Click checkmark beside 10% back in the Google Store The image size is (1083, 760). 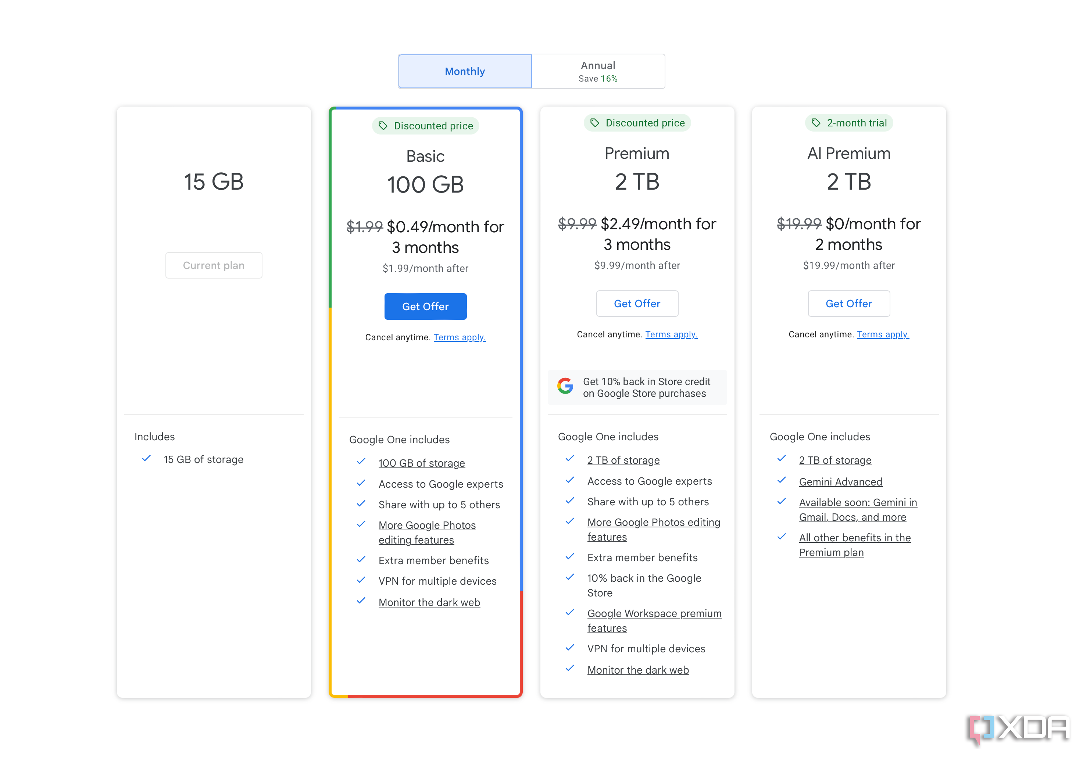tap(570, 577)
